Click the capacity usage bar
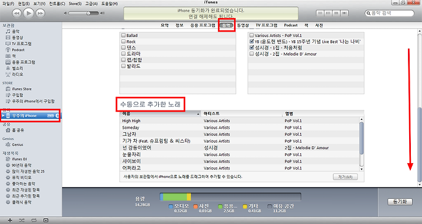This screenshot has width=422, height=224. coord(230,197)
